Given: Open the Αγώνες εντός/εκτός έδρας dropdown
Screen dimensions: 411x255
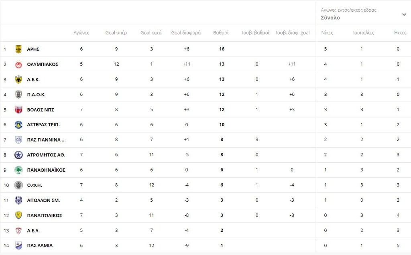Looking at the screenshot, I should [348, 10].
